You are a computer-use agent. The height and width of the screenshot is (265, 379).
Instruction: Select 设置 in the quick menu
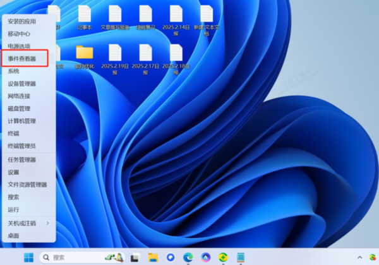coord(29,172)
